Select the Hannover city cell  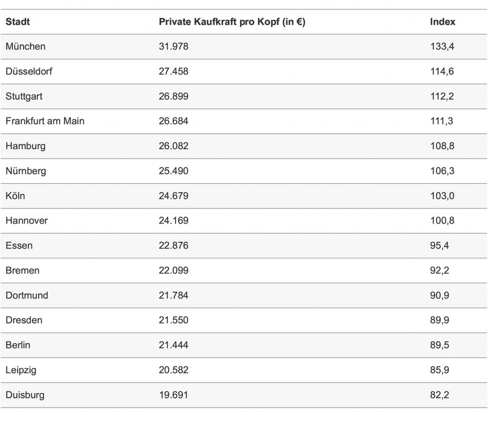(27, 221)
